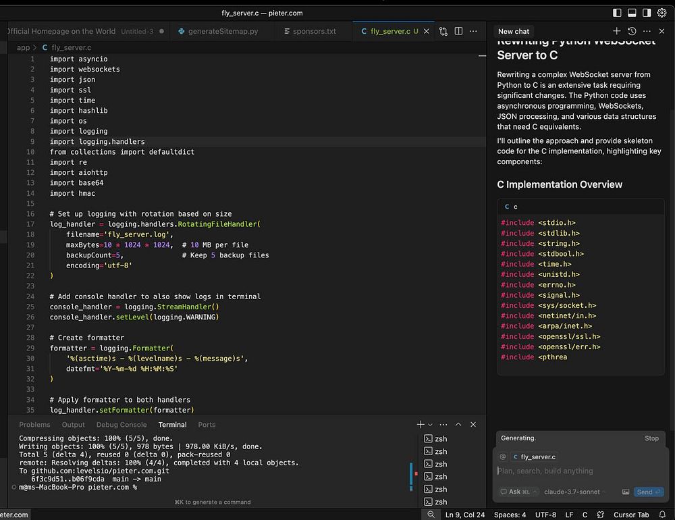675x520 pixels.
Task: Attach an image using the chat image icon
Action: tap(626, 492)
